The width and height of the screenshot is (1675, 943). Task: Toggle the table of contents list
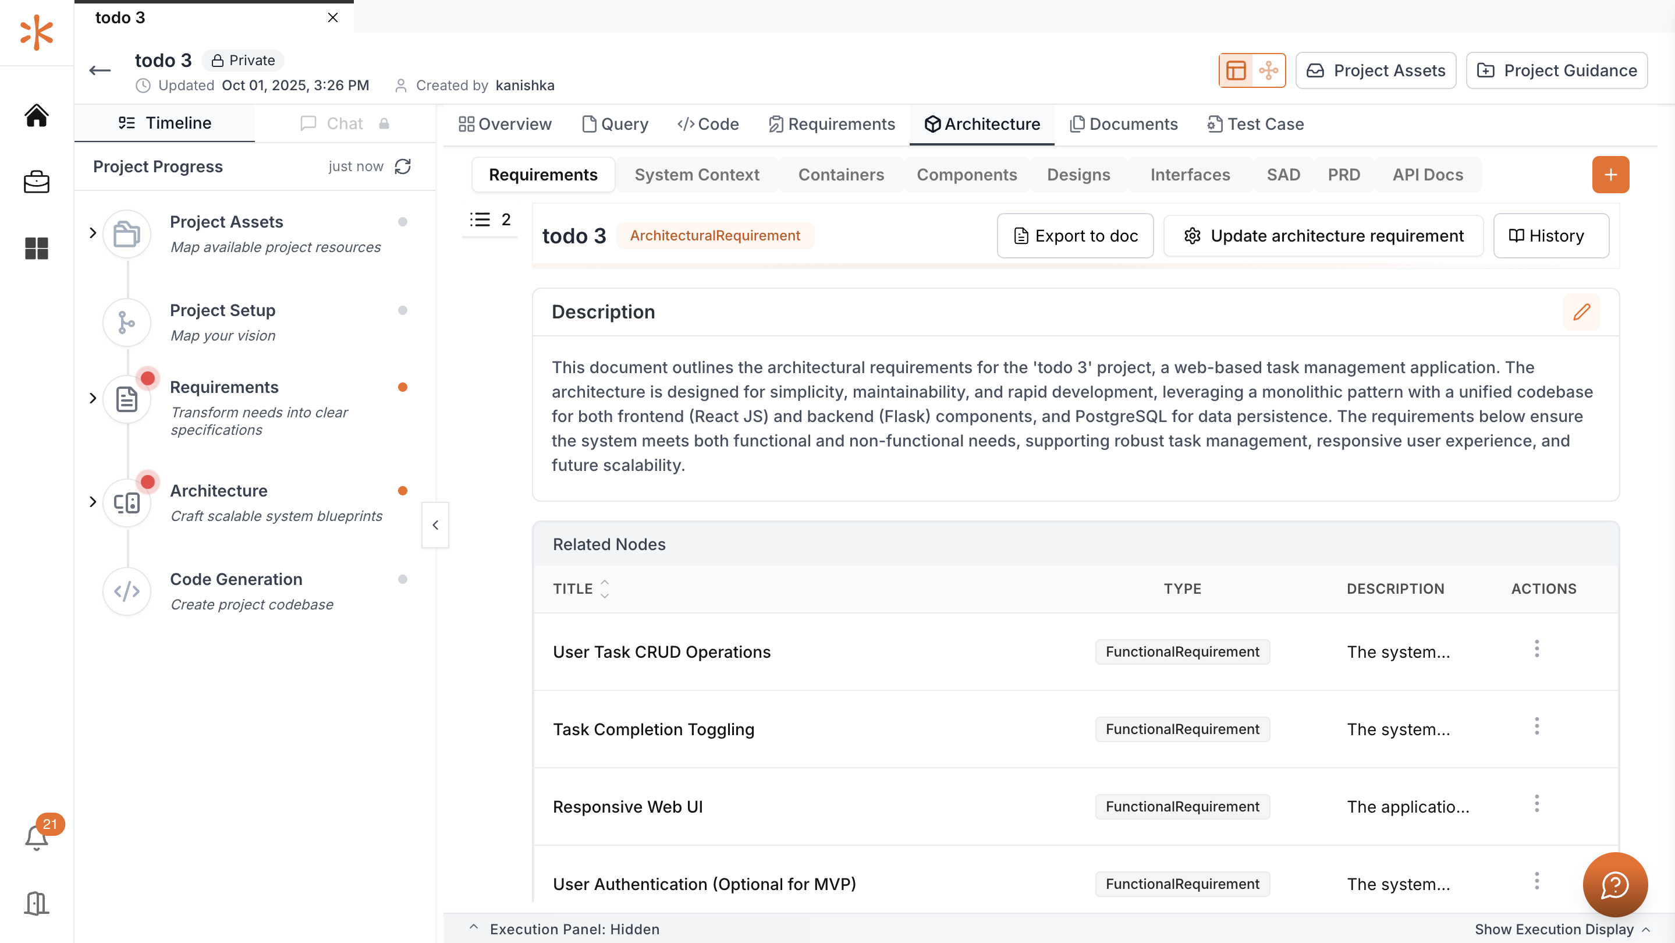[489, 220]
